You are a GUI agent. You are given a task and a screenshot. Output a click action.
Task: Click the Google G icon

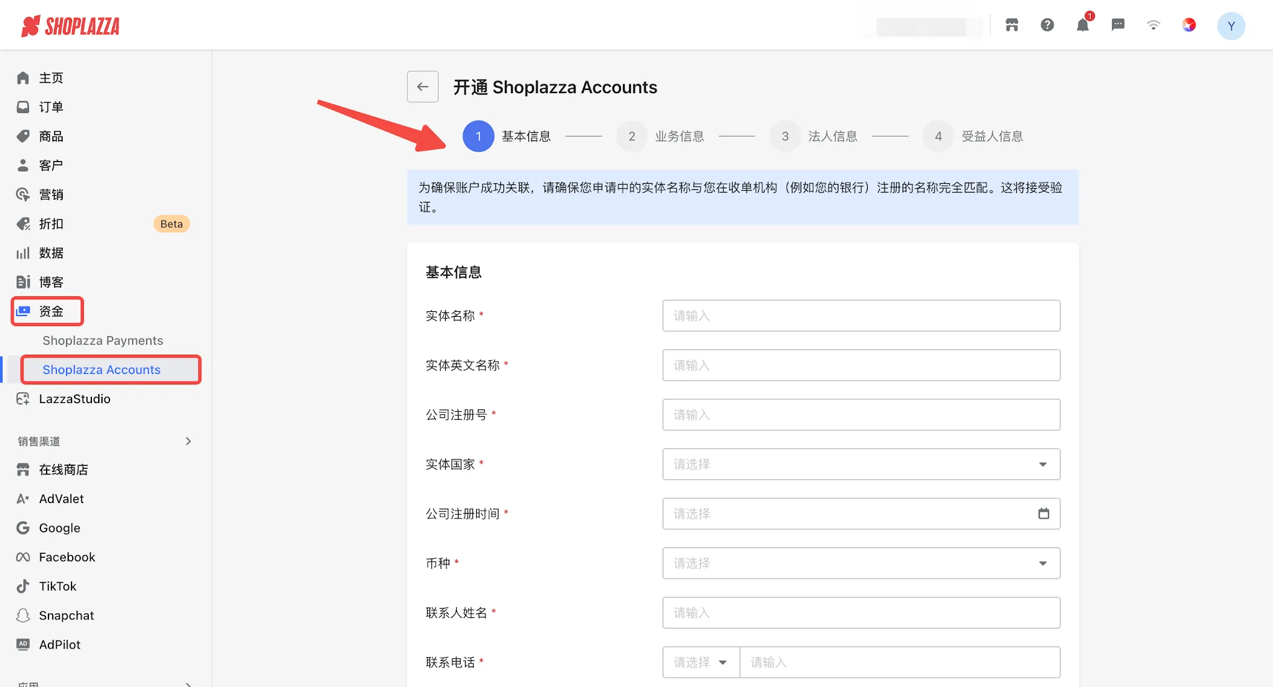(x=23, y=528)
